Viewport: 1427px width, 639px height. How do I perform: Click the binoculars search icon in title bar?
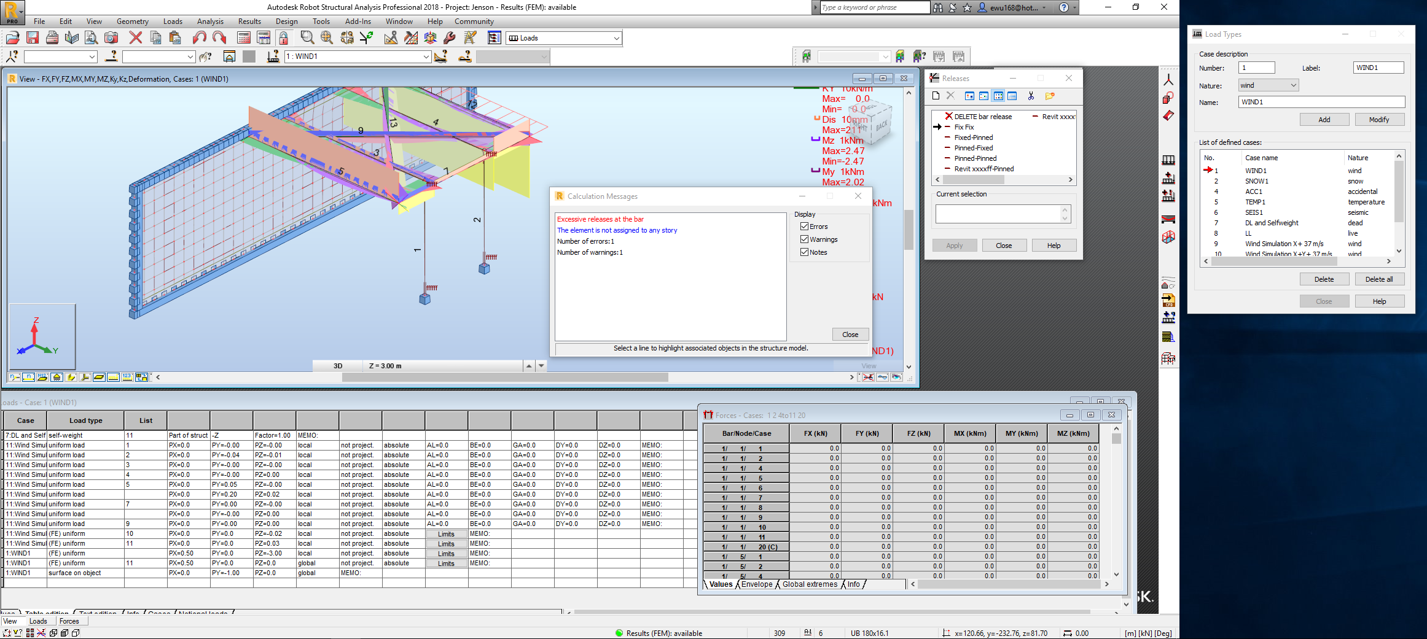tap(938, 7)
